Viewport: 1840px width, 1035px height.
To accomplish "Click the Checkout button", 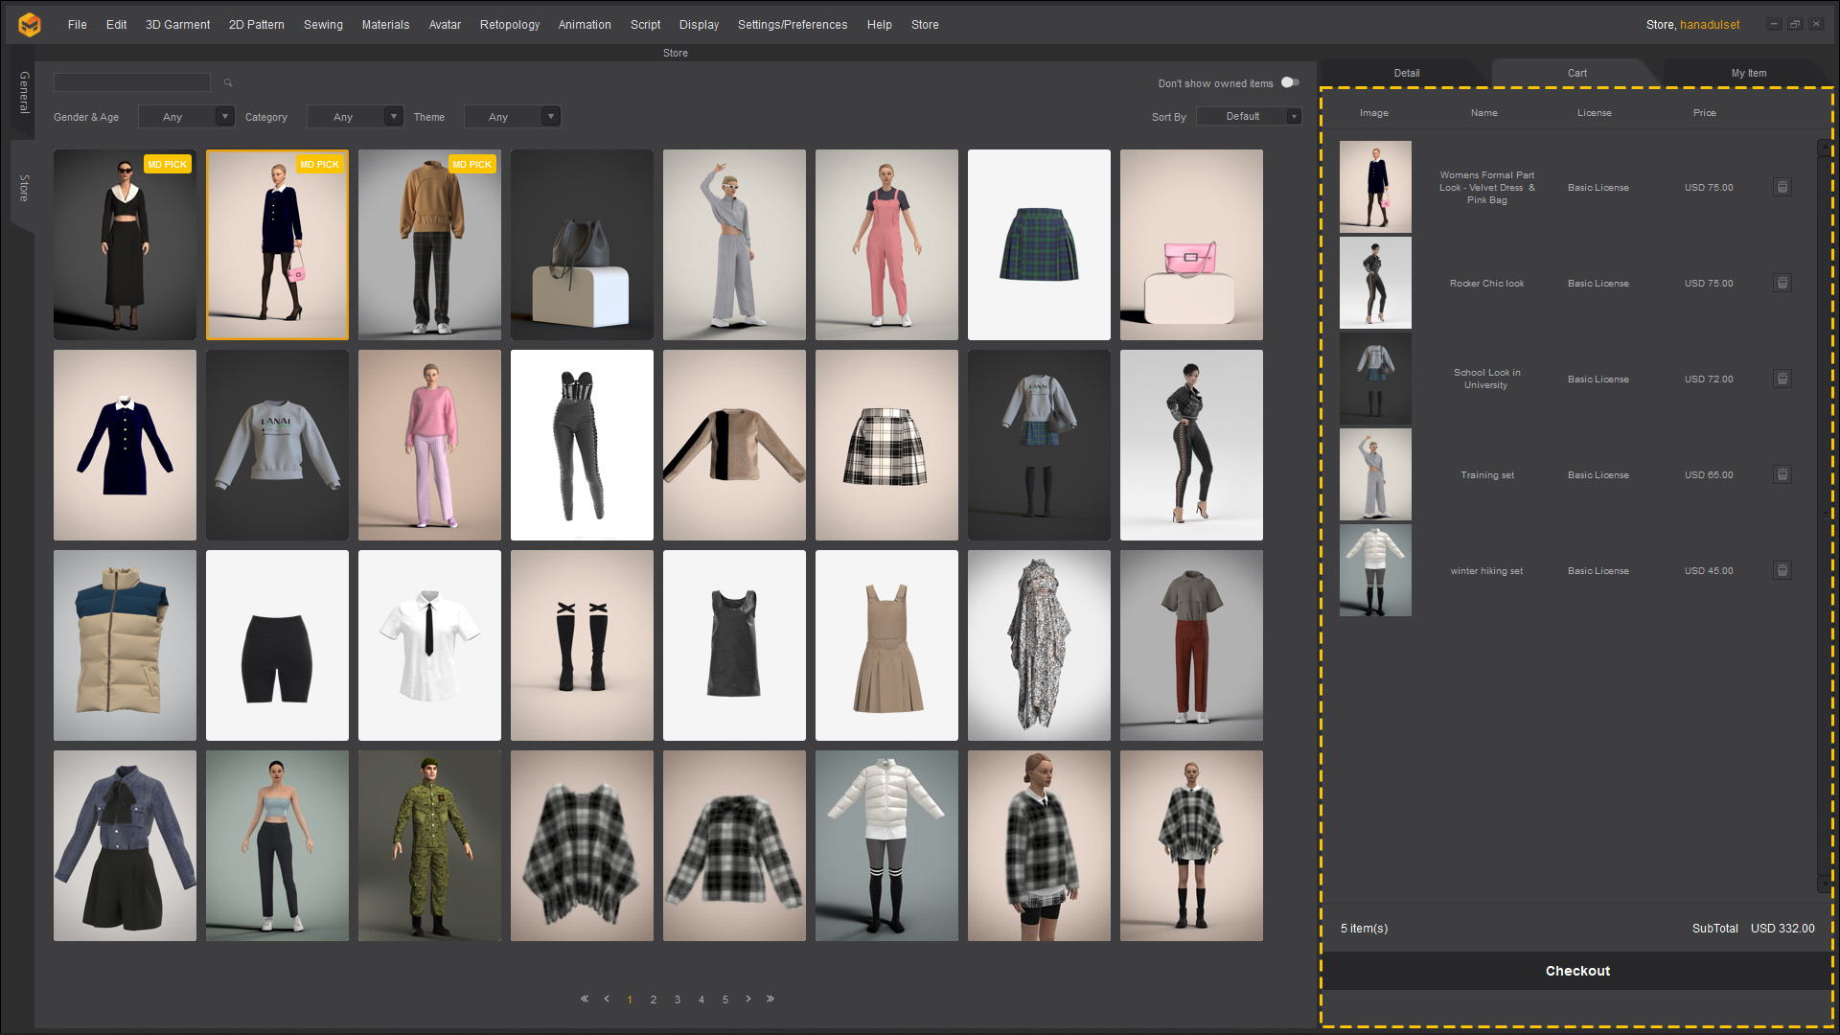I will click(x=1577, y=972).
